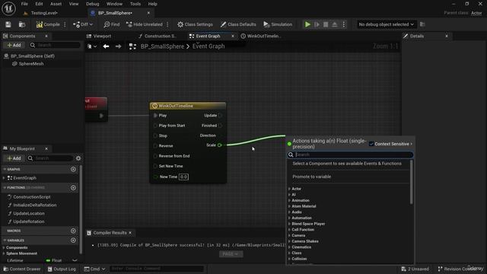Click the Timeline Update output pin

point(220,115)
